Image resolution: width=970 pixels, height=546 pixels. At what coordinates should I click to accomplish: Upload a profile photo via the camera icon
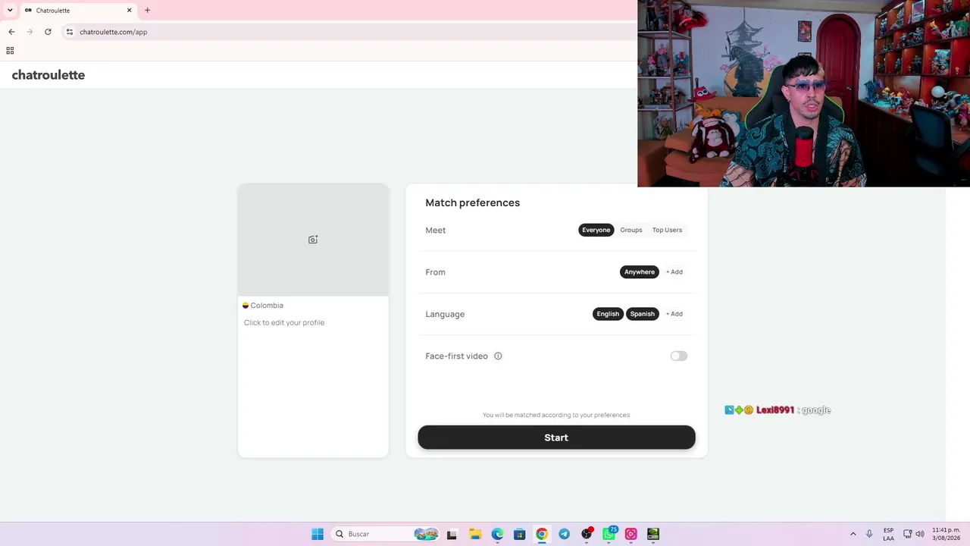[313, 240]
